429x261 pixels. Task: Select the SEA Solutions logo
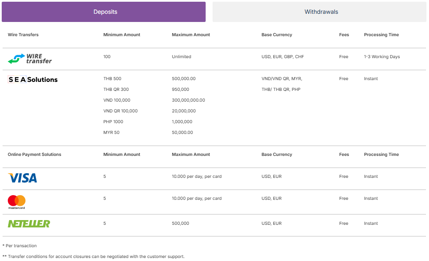(x=33, y=80)
